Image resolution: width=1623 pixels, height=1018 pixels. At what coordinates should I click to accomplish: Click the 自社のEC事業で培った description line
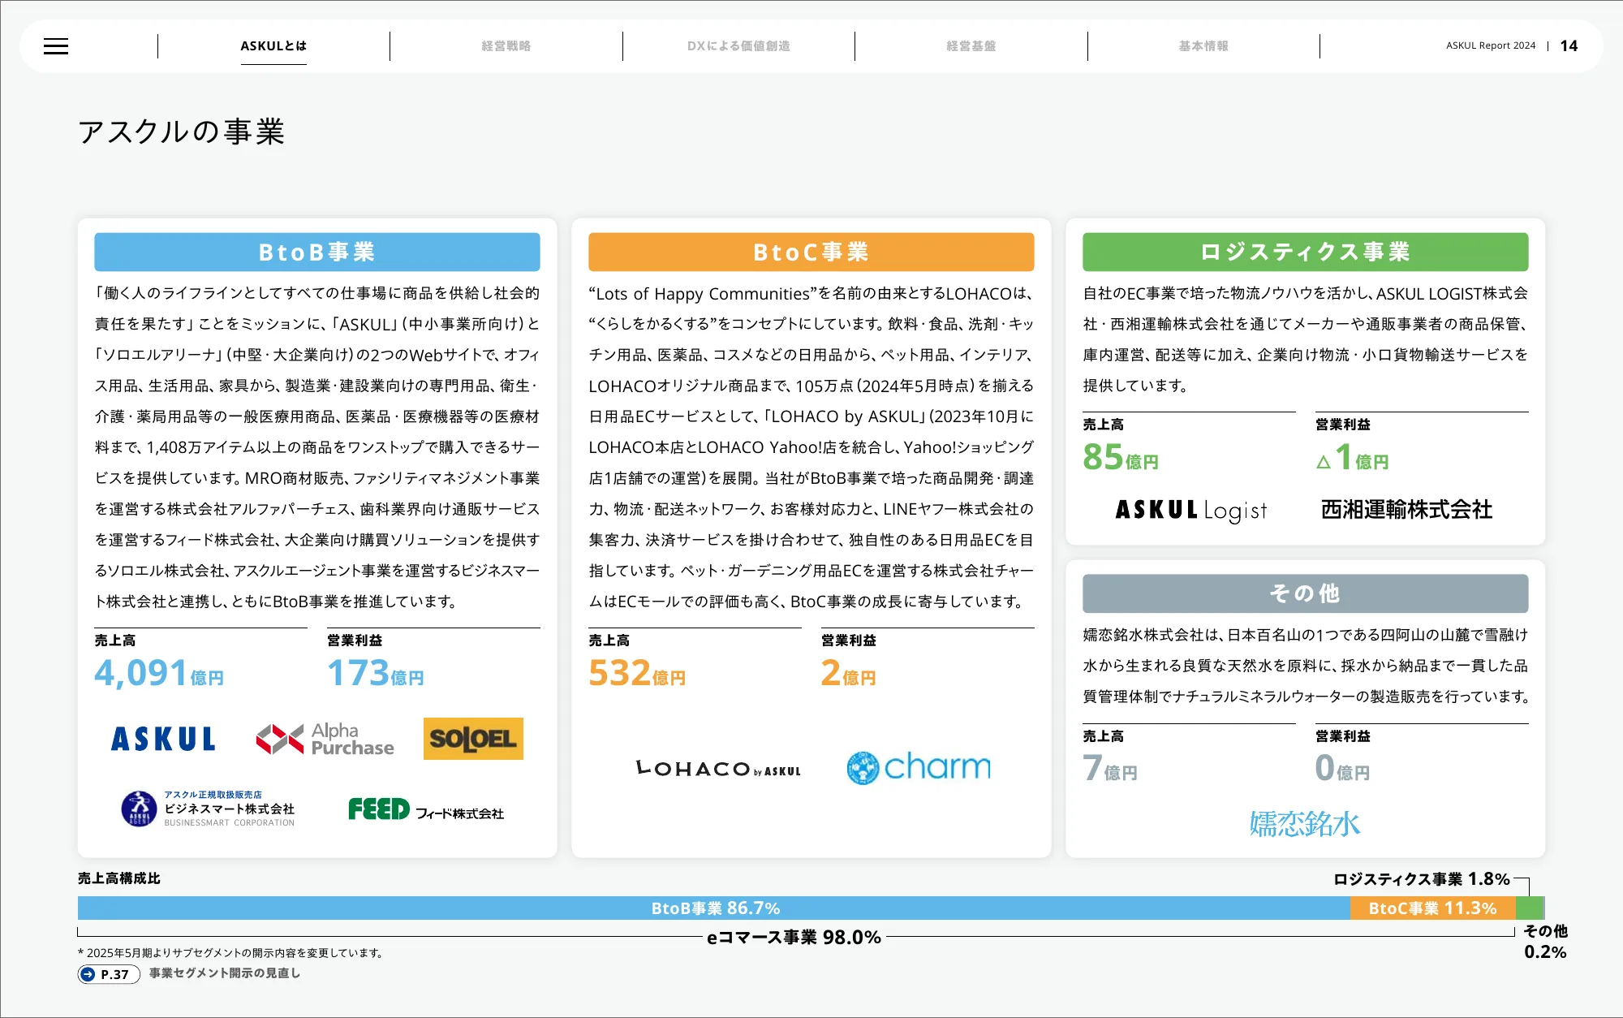pyautogui.click(x=1306, y=293)
